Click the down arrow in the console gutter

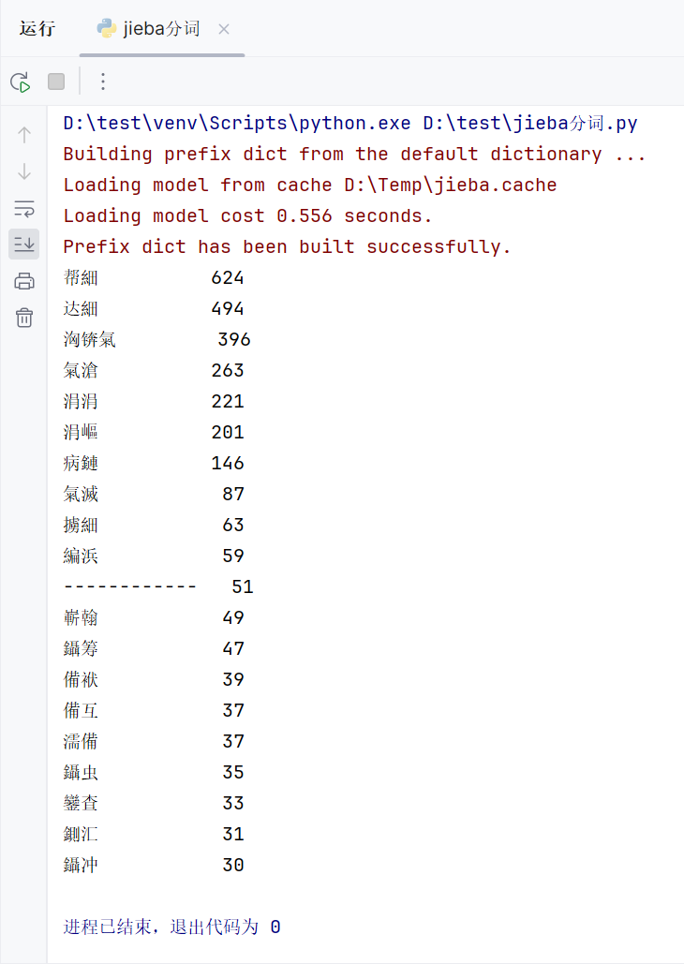[x=24, y=171]
